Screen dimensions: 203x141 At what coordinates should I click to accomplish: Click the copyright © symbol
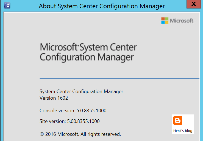coord(42,134)
